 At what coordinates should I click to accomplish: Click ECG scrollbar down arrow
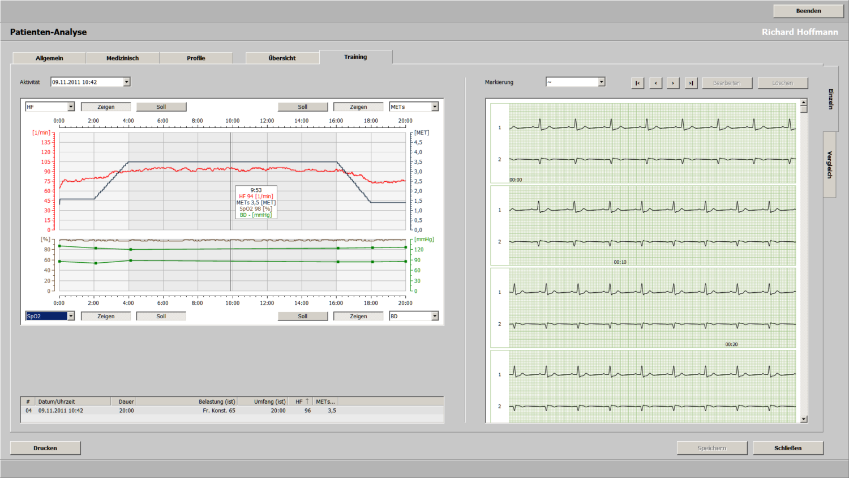[804, 419]
